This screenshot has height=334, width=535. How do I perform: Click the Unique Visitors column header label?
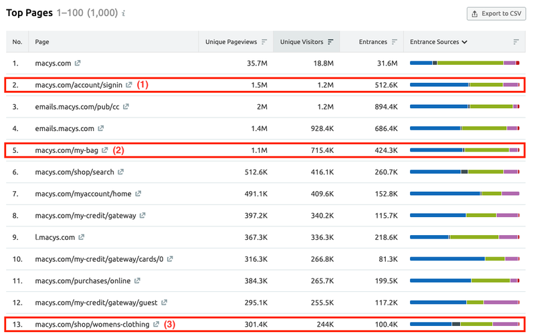click(x=302, y=41)
